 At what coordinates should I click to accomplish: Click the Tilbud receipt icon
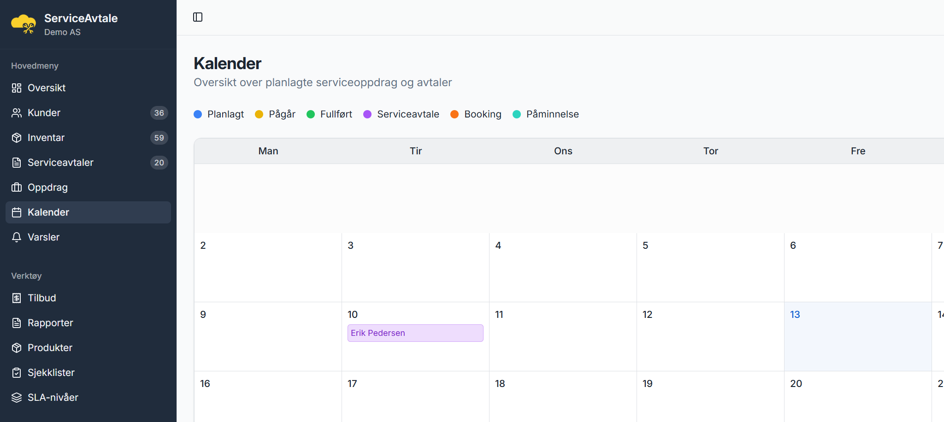coord(17,298)
